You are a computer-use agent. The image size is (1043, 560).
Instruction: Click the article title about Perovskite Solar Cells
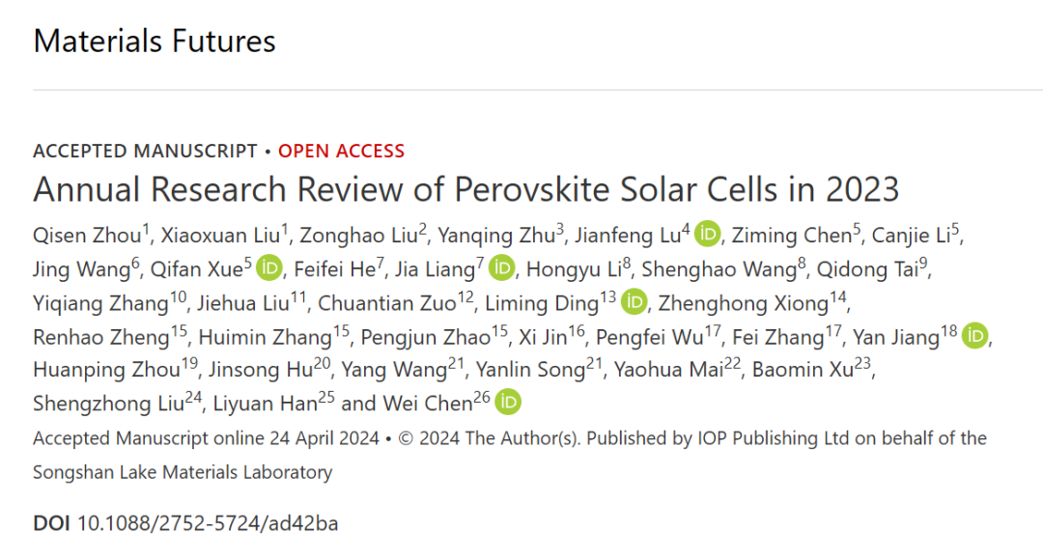(x=465, y=189)
